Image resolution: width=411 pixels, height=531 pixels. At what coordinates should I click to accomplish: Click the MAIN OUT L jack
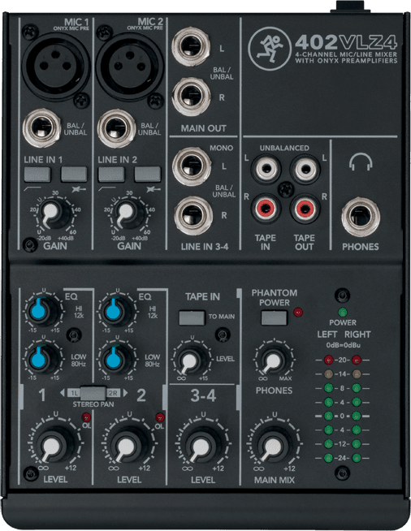click(x=191, y=47)
